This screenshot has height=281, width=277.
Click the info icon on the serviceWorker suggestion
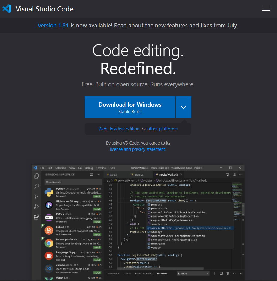(230, 228)
